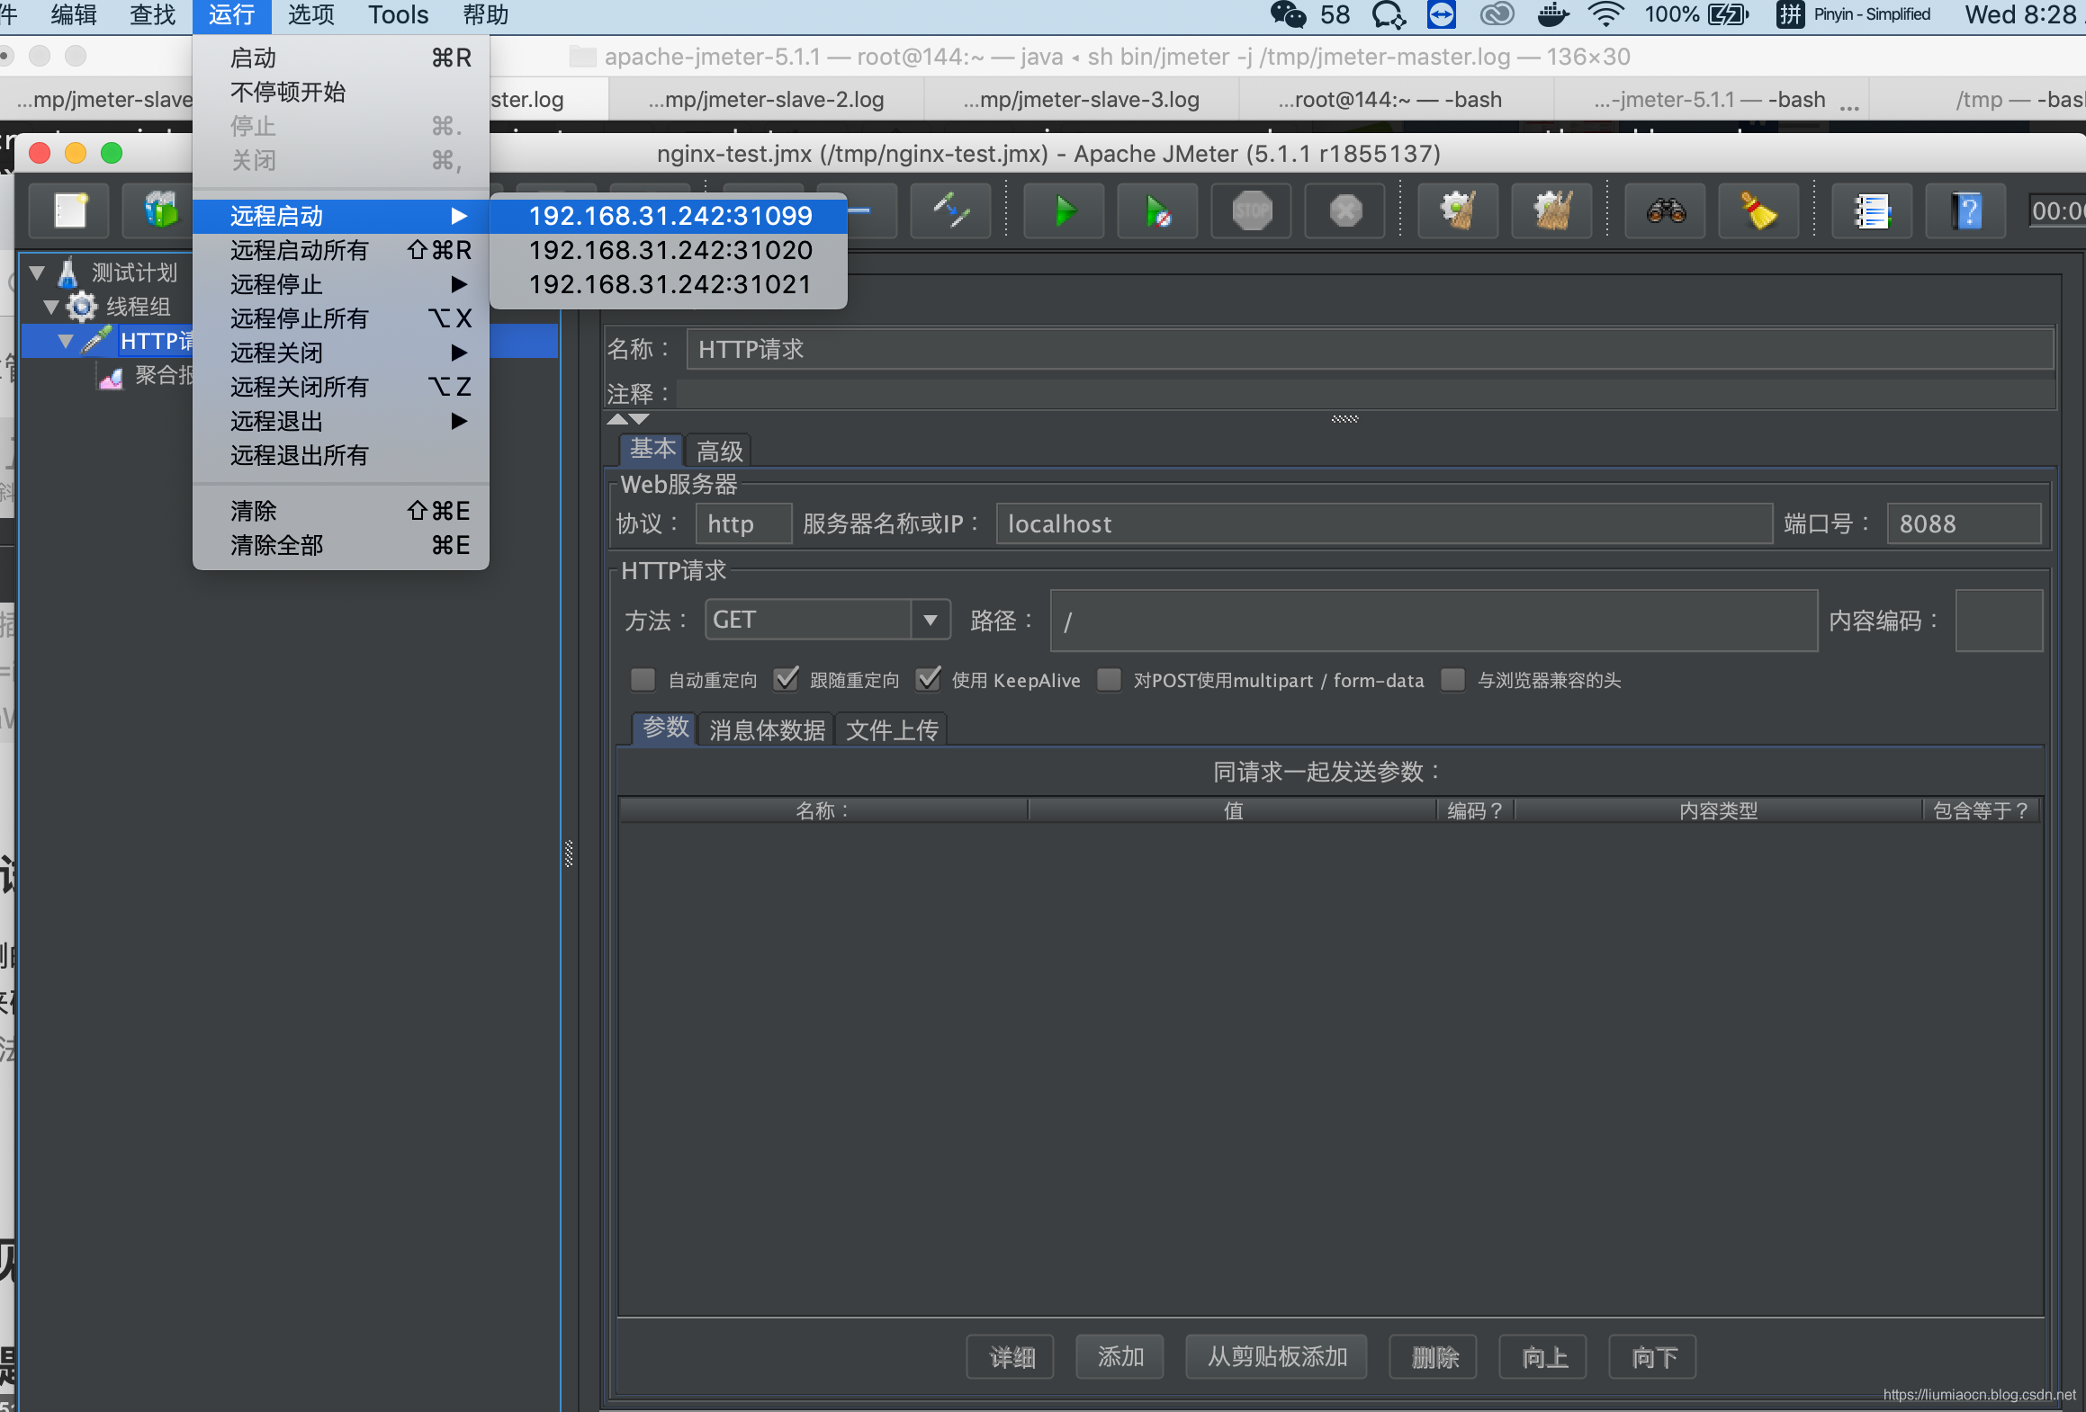2086x1412 pixels.
Task: Click the Docker whale menu bar icon
Action: 1552,14
